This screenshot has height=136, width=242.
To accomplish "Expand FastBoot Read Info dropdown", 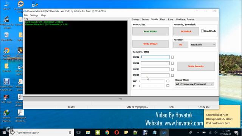I will point(214,45).
